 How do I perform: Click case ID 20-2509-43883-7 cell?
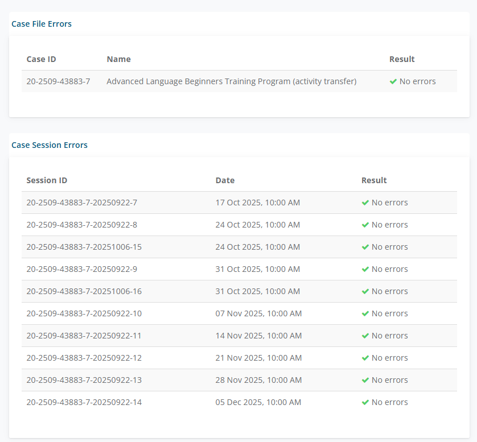(58, 81)
